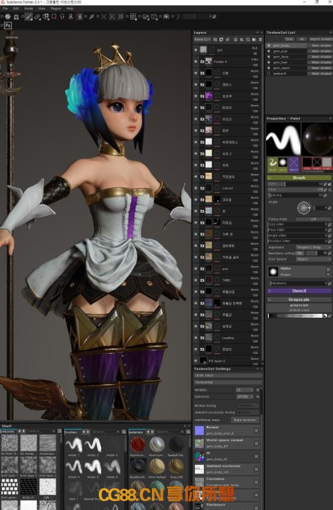Adjust the Hardness slider
Screen dimensions: 333x510
click(x=298, y=284)
